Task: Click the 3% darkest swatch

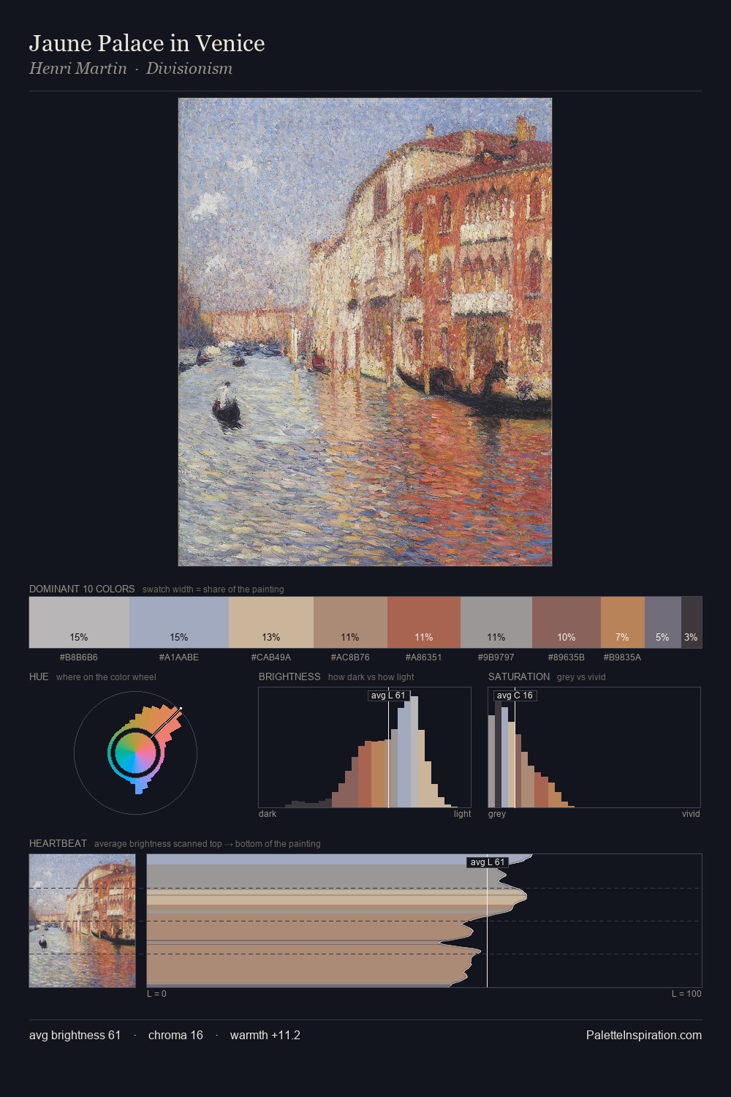Action: pos(692,622)
